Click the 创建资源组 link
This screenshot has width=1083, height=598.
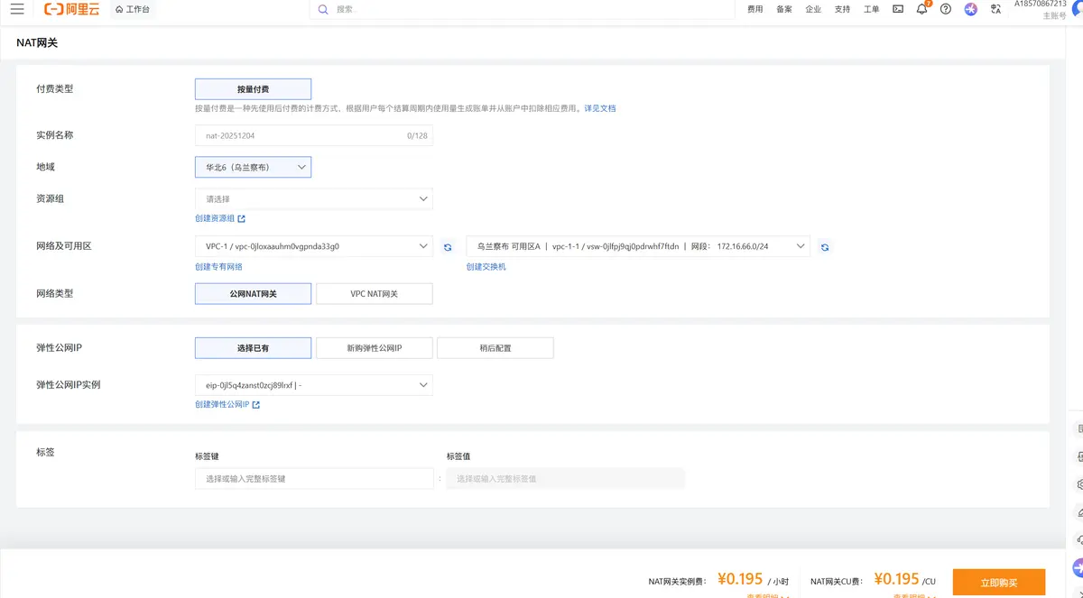[x=219, y=218]
